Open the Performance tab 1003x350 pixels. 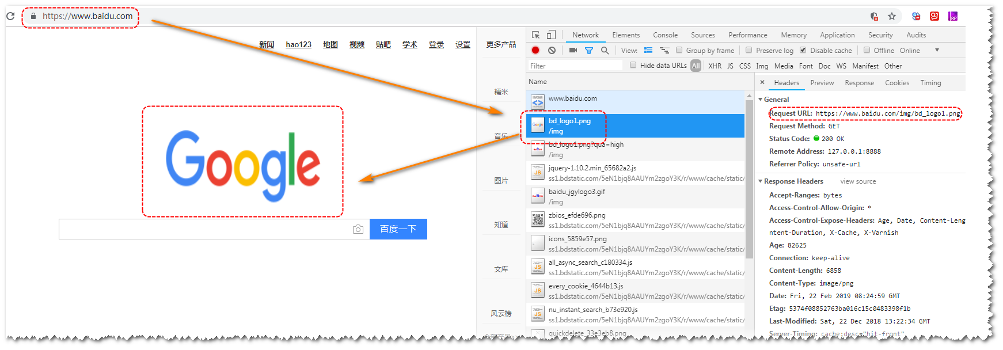coord(748,35)
